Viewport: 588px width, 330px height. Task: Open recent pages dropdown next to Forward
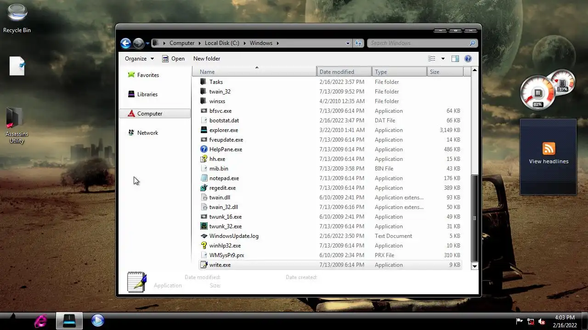[x=147, y=44]
